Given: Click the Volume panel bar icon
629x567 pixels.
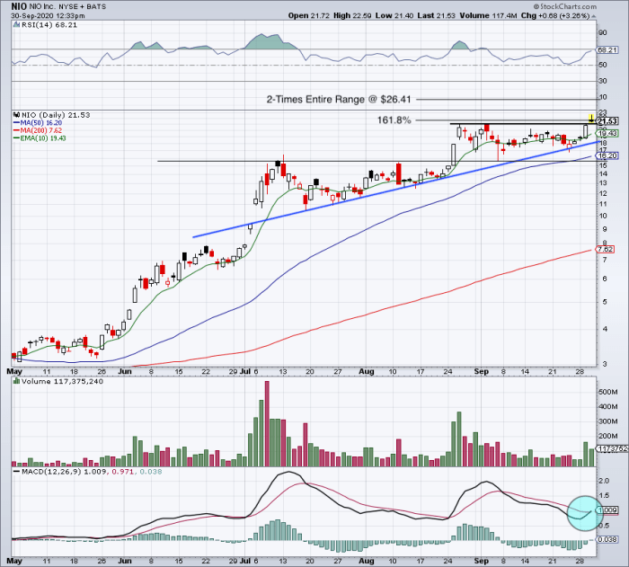Looking at the screenshot, I should tap(16, 381).
